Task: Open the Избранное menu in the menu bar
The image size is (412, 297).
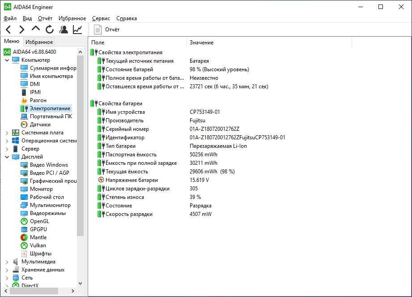Action: pos(72,18)
